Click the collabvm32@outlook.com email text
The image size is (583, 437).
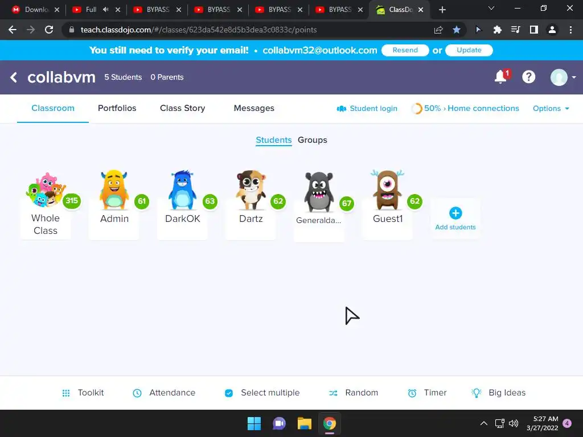pyautogui.click(x=320, y=50)
